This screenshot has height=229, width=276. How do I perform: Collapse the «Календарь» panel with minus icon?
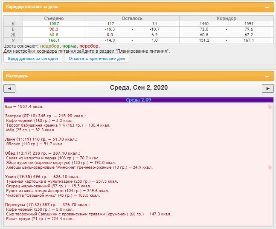pyautogui.click(x=267, y=76)
